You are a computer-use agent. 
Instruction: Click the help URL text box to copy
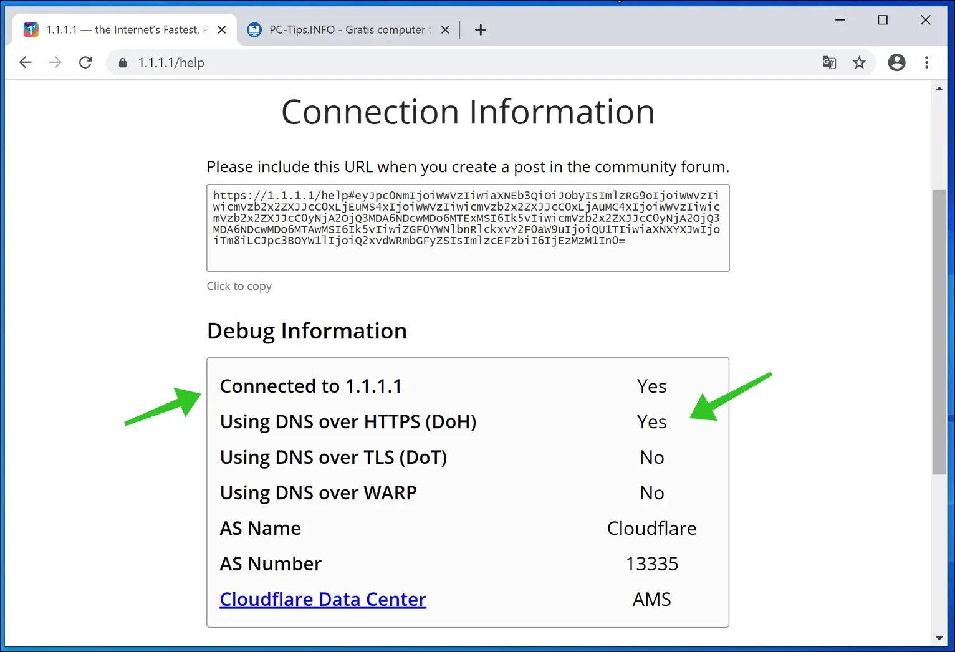(x=468, y=228)
